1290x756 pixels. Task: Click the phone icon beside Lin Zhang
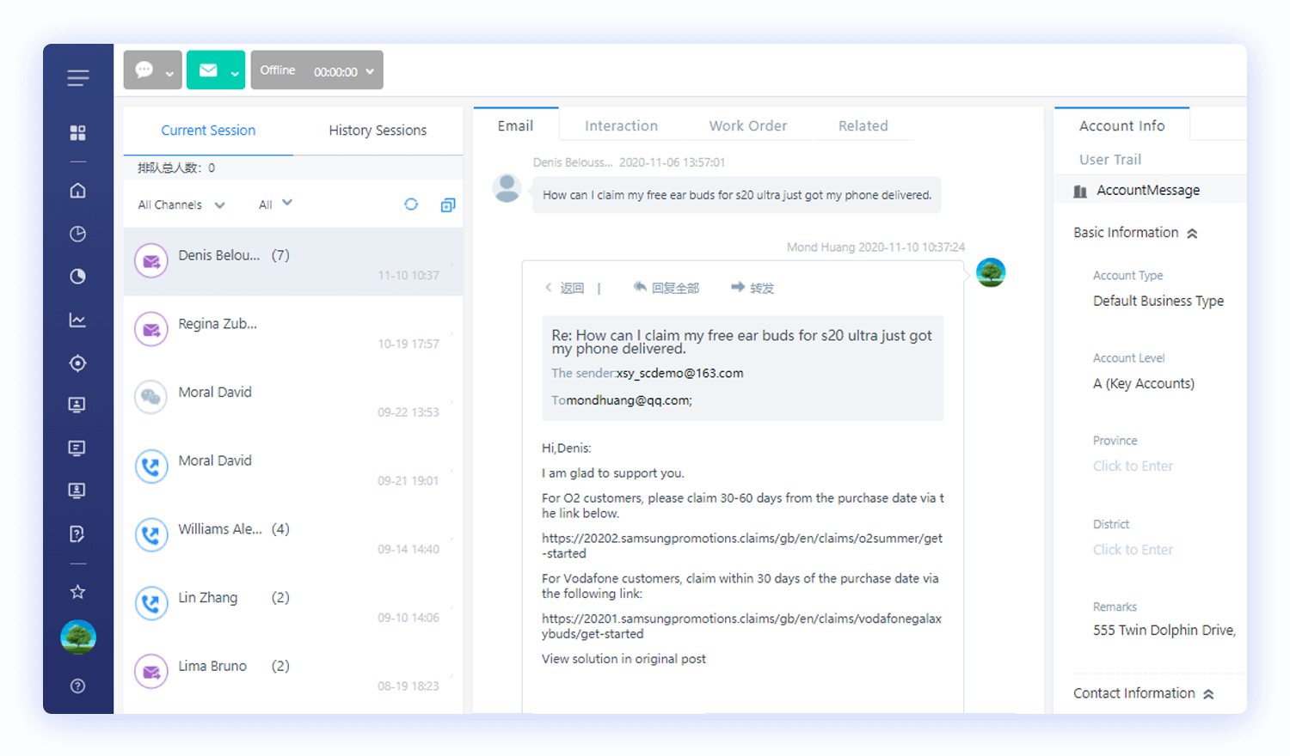point(151,603)
